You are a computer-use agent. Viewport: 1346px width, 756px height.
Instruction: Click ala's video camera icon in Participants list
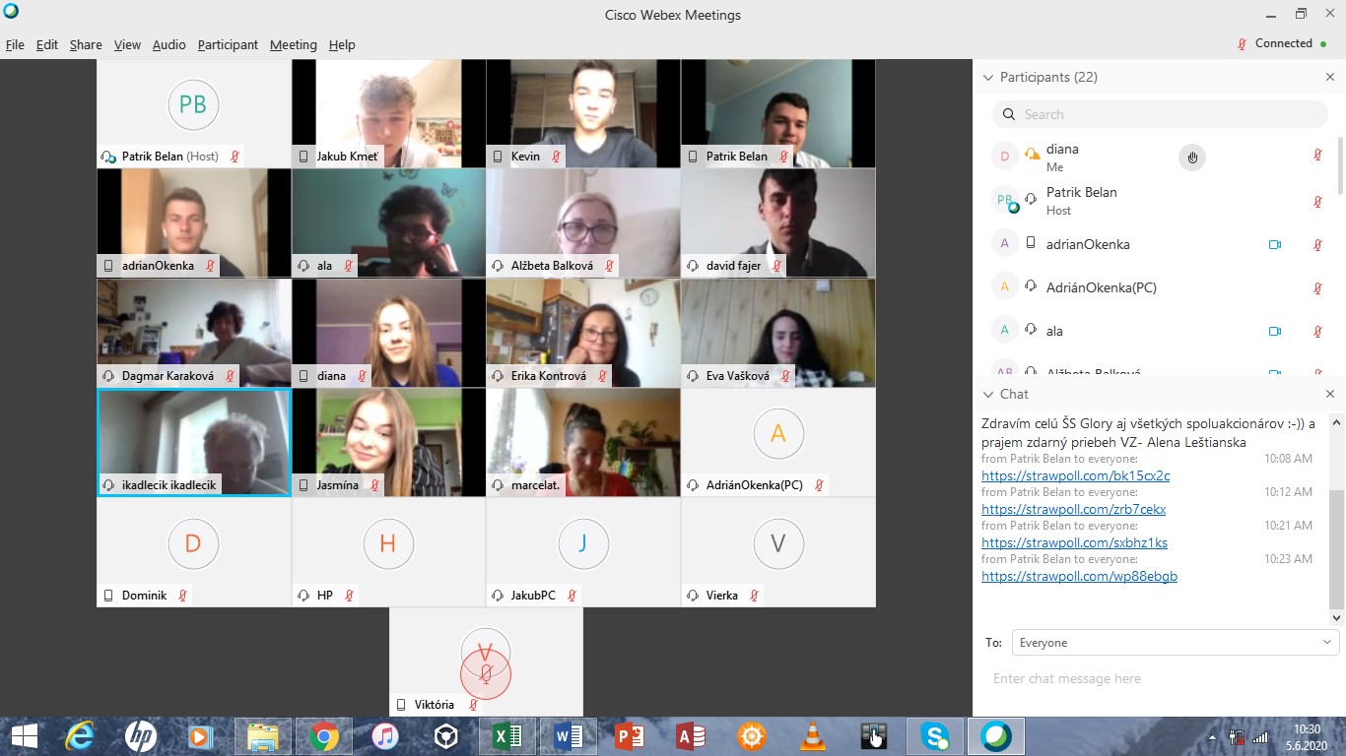pyautogui.click(x=1275, y=331)
